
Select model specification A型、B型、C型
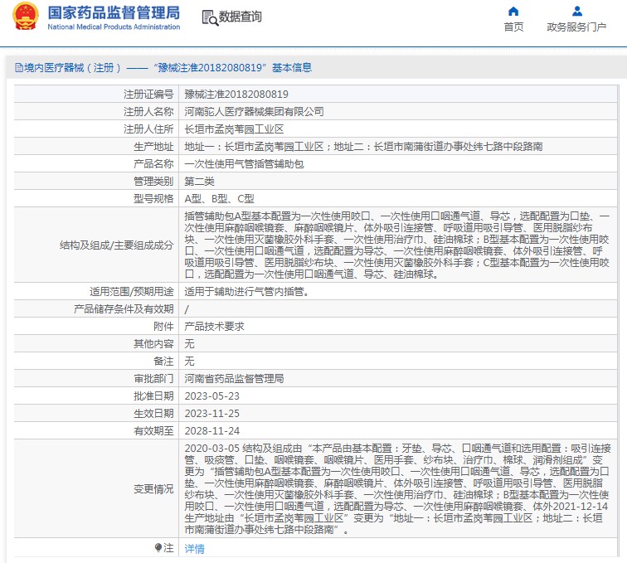(219, 198)
